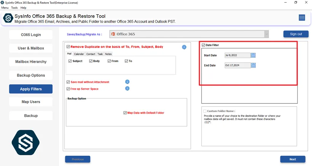This screenshot has height=166, width=312.
Task: Click info icon next to Free up Server Space
Action: coord(127,89)
